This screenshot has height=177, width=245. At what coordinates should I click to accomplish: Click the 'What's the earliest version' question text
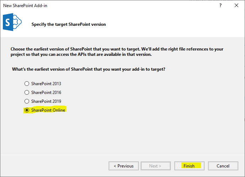coord(89,69)
